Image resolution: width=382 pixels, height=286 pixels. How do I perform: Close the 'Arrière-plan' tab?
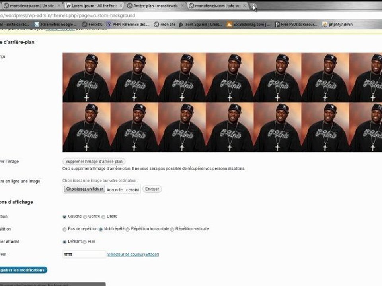point(183,6)
